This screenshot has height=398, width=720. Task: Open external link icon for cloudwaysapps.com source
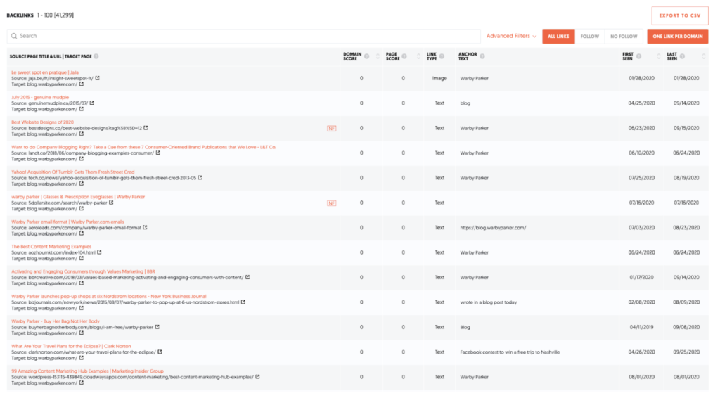pyautogui.click(x=257, y=377)
